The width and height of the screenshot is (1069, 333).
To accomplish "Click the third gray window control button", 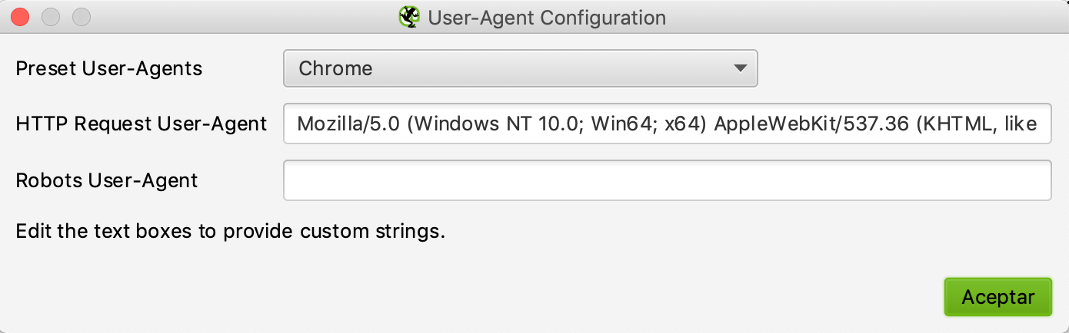I will point(81,16).
